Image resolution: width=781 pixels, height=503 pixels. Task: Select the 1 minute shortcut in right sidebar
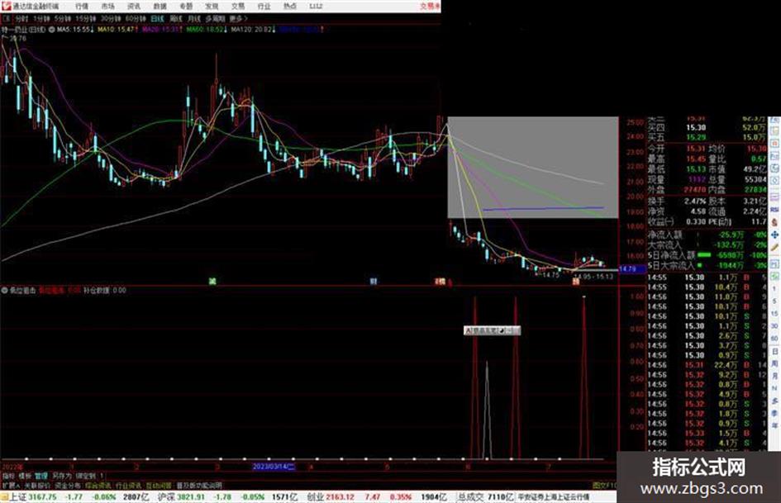(774, 289)
